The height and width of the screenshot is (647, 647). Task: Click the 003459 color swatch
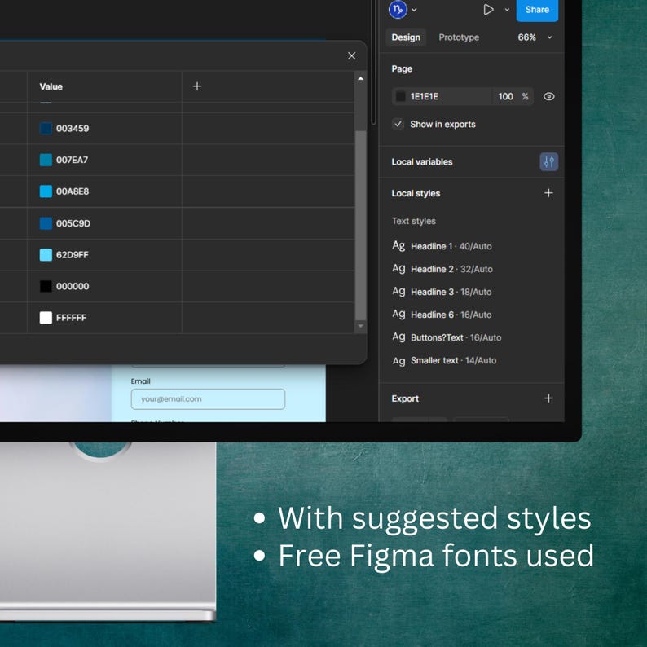click(x=46, y=128)
